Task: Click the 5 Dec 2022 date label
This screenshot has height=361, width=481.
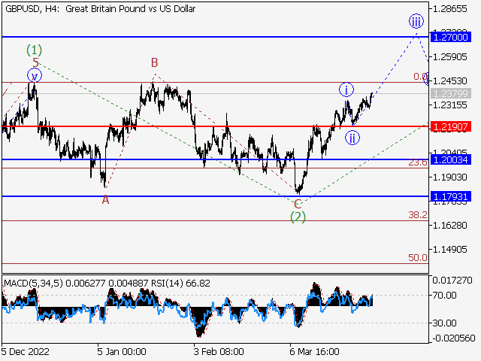Action: tap(25, 351)
